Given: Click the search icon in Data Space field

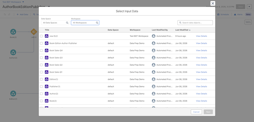Looking at the screenshot, I should 67,23.
